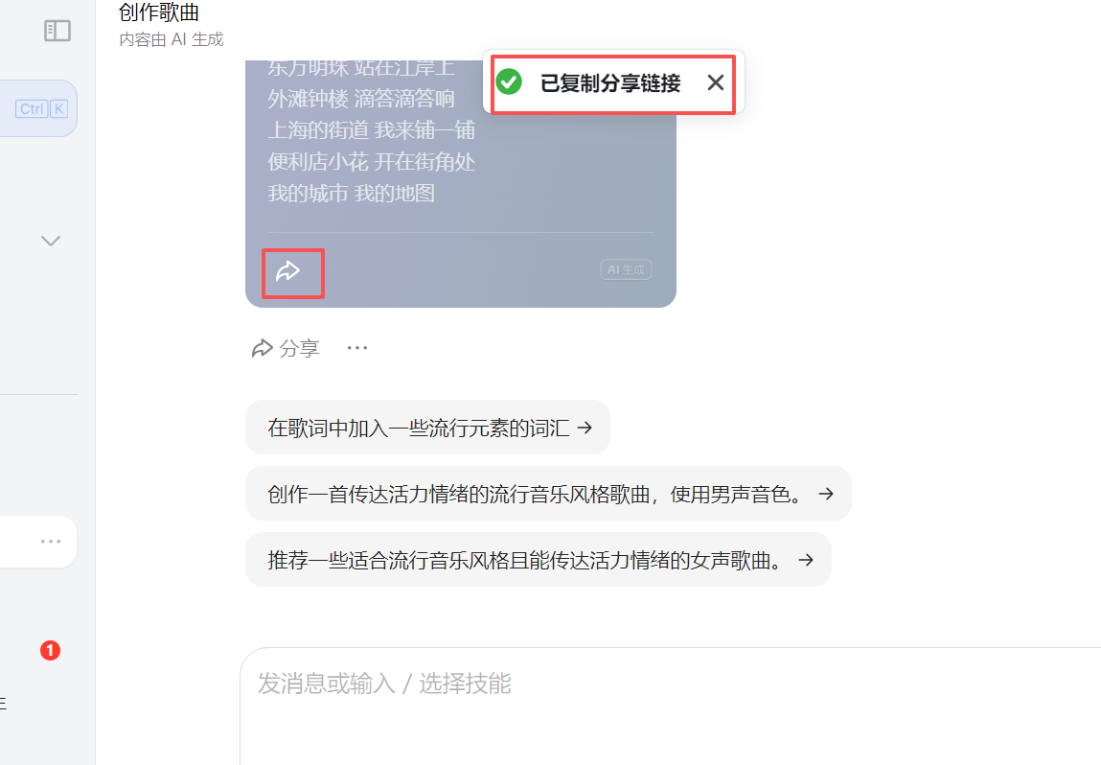Click the green checkmark success icon

pos(509,82)
